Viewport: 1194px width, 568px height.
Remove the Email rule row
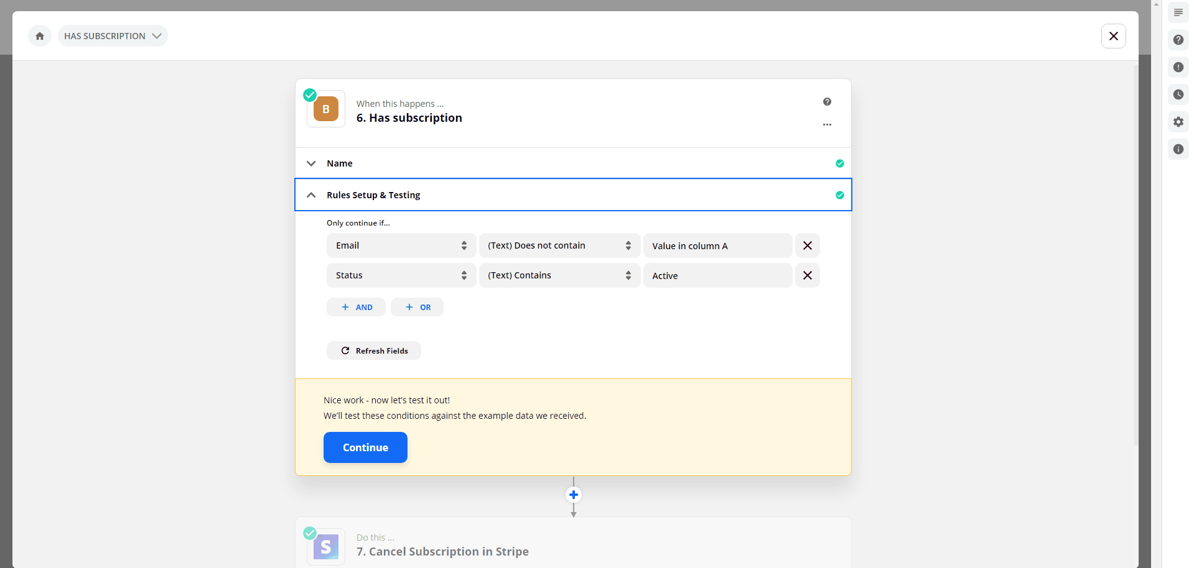808,245
